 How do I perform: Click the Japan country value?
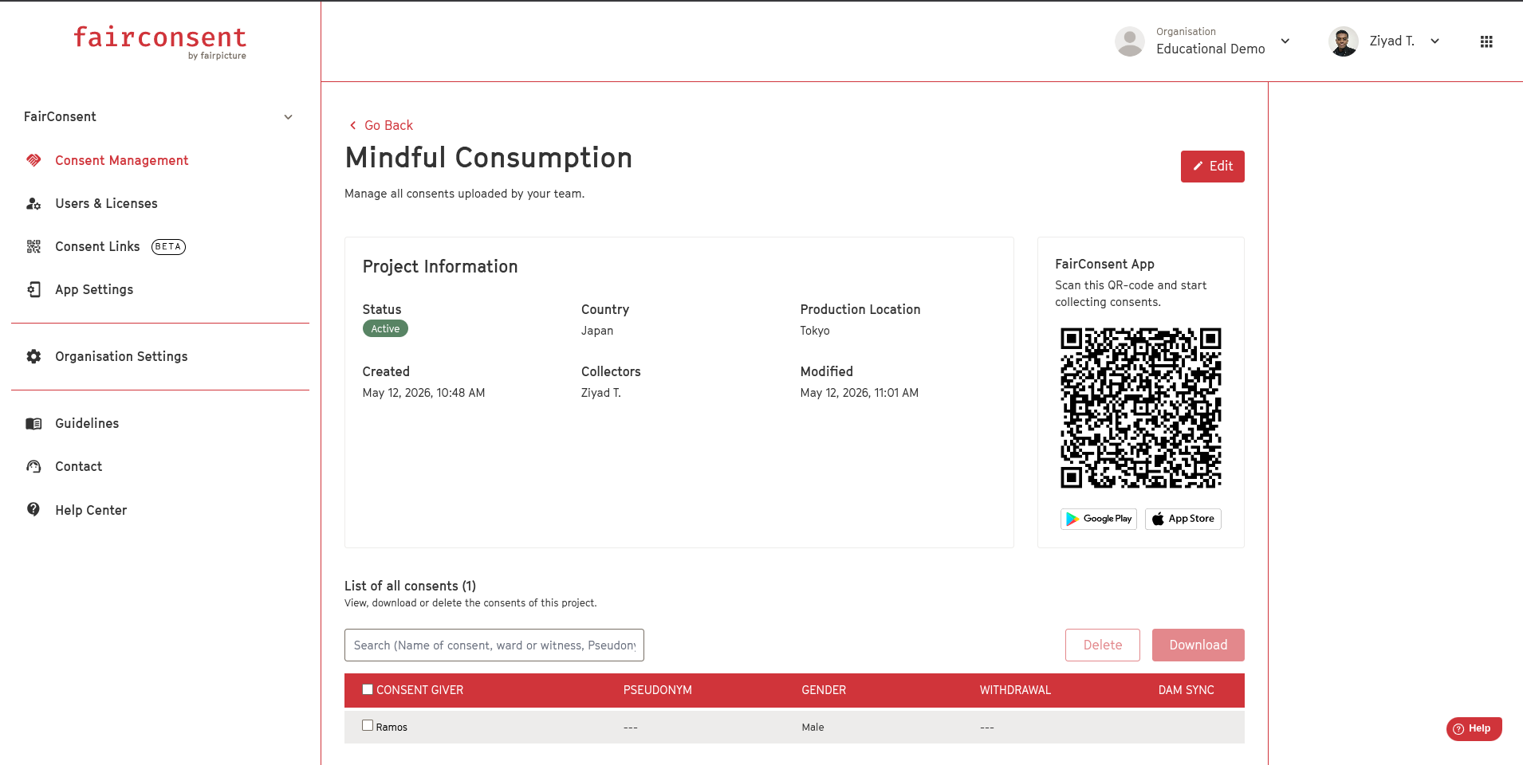[x=597, y=331]
